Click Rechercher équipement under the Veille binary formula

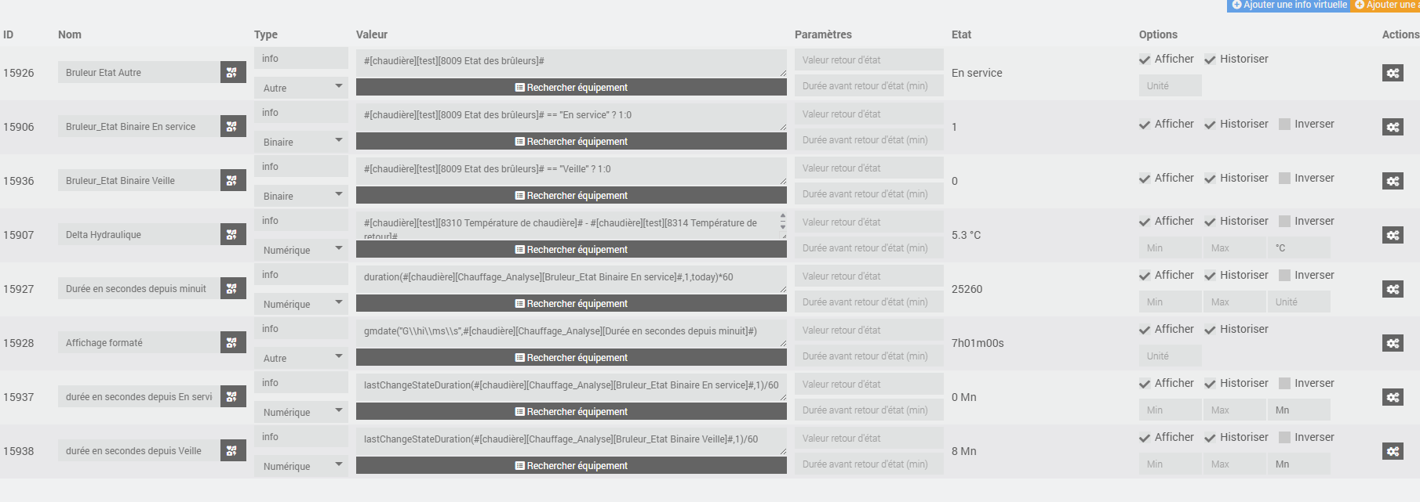click(x=571, y=196)
